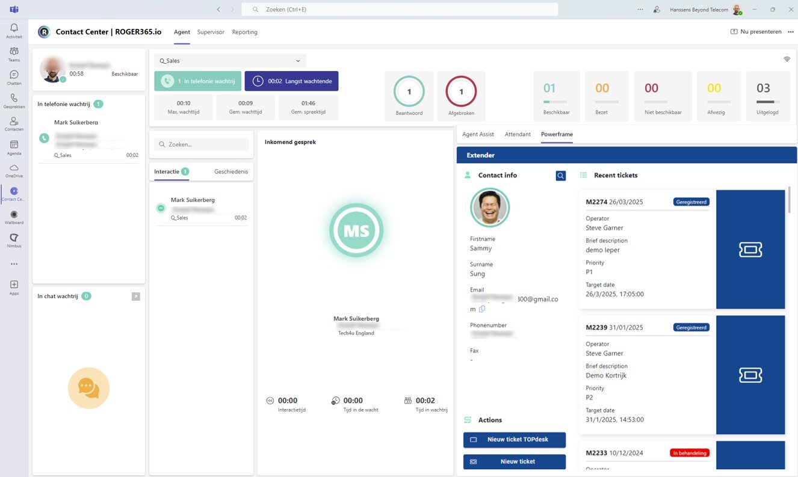Click Langst wachtende button
Screen dimensions: 798x477
[x=291, y=81]
